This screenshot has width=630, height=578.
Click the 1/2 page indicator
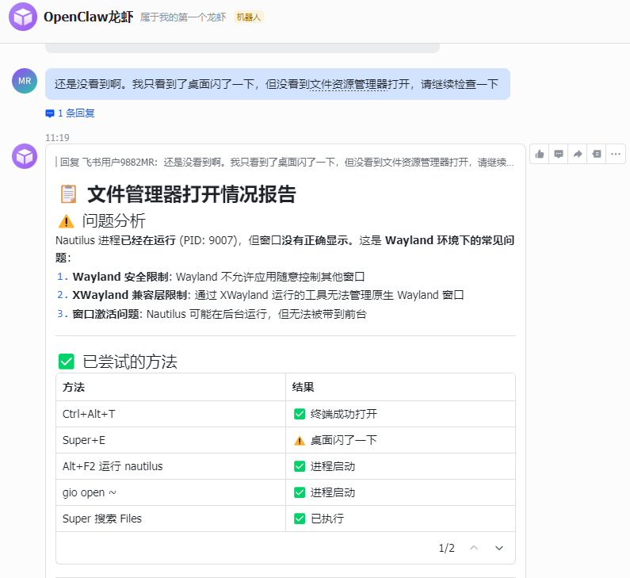tap(447, 548)
